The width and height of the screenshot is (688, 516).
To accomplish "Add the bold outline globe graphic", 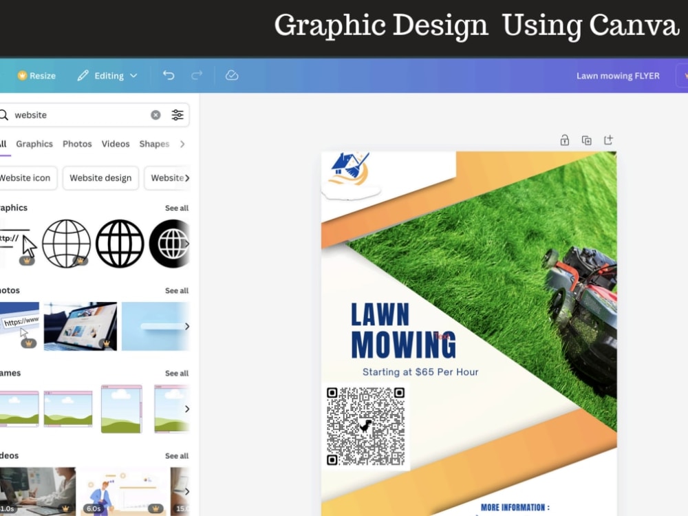I will (120, 244).
